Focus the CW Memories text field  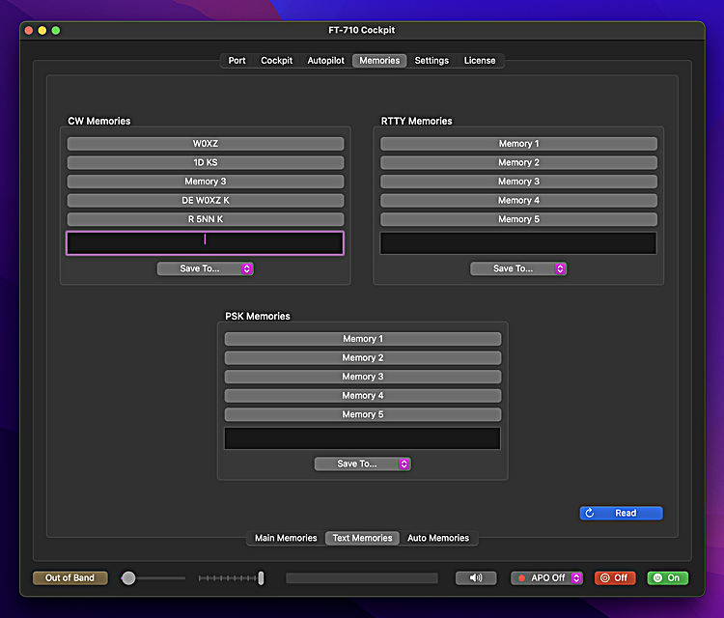pyautogui.click(x=206, y=243)
